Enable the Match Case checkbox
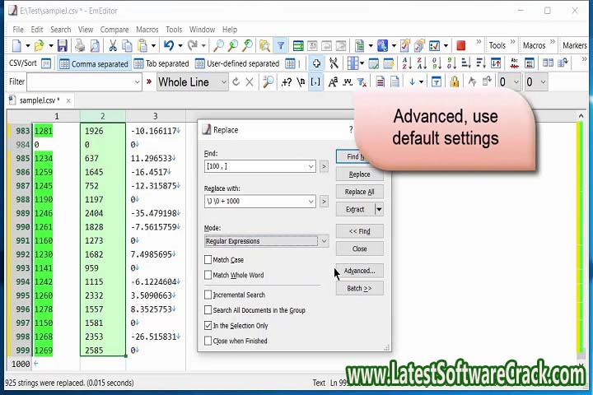This screenshot has height=395, width=593. pyautogui.click(x=208, y=260)
